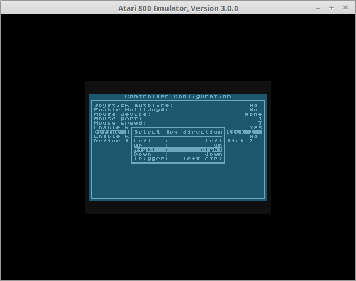
Task: Close the Atari 800 Emulator window
Action: 345,8
